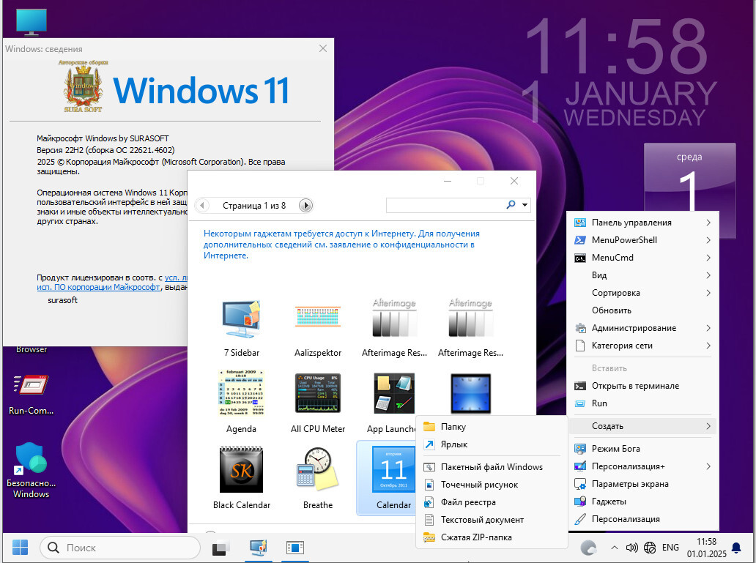
Task: Select the Breathe gadget icon
Action: coord(318,469)
